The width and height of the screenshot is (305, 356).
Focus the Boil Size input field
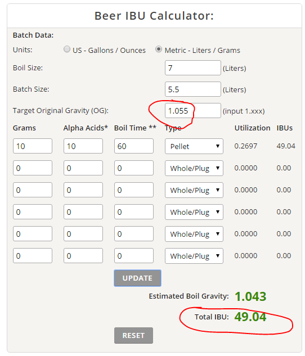tap(193, 67)
